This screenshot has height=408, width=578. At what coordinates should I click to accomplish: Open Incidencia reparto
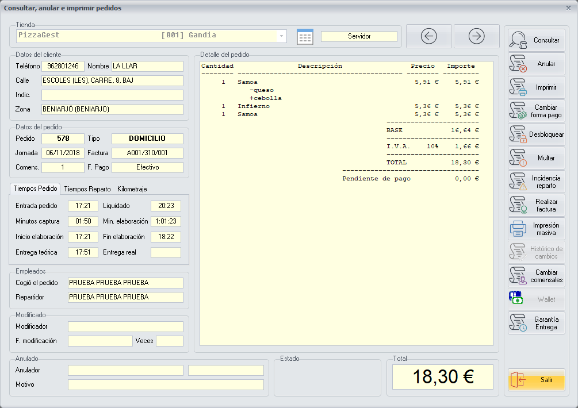click(519, 182)
